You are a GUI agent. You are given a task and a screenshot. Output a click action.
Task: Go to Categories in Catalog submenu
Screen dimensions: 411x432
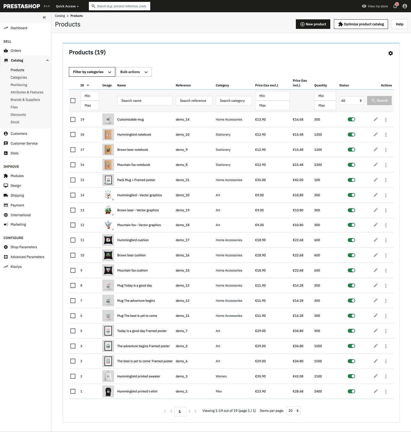pos(19,77)
